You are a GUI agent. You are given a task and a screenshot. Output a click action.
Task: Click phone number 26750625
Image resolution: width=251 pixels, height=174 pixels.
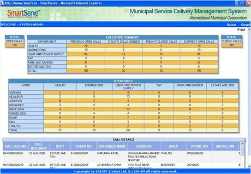point(193,165)
